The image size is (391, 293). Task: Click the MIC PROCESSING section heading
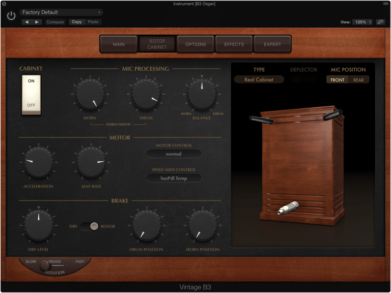tap(146, 69)
